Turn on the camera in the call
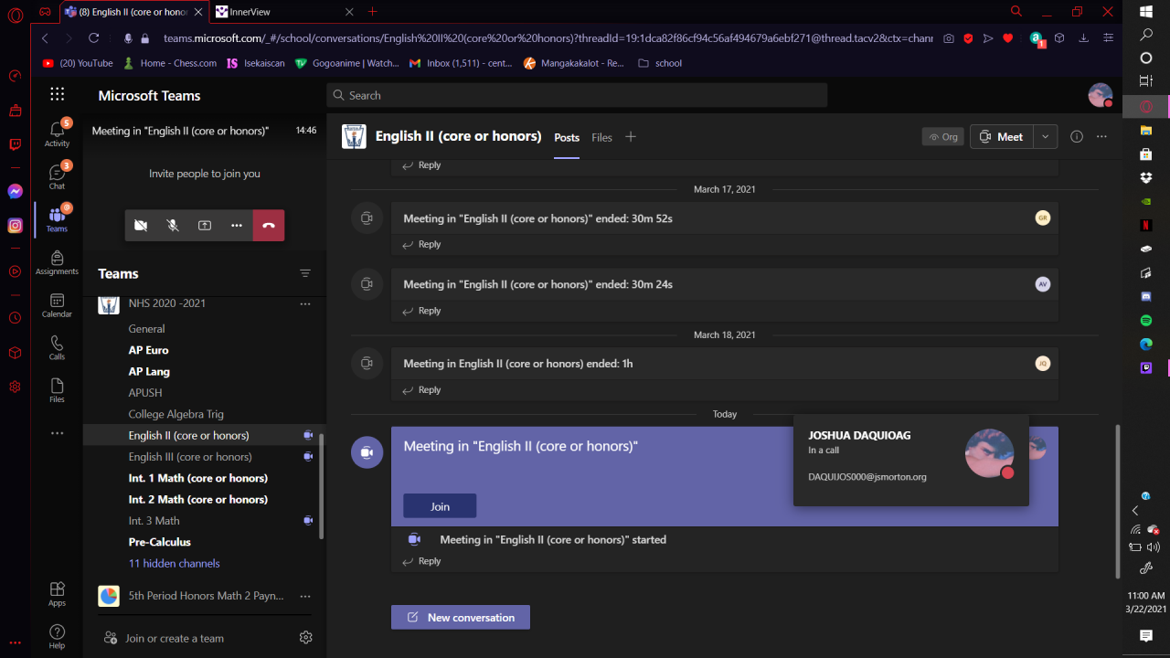 (141, 225)
